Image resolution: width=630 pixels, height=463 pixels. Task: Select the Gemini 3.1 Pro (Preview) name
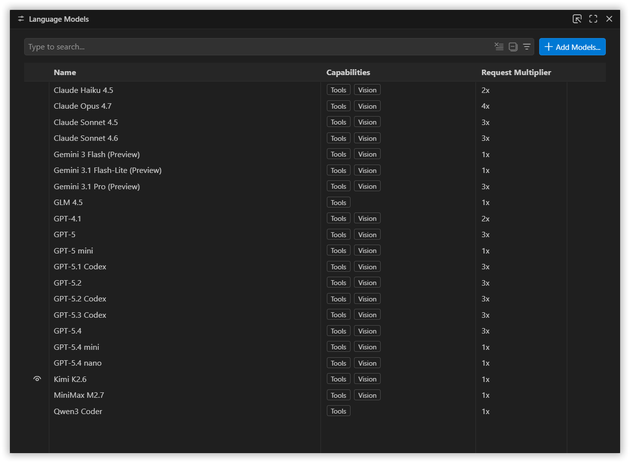(97, 186)
